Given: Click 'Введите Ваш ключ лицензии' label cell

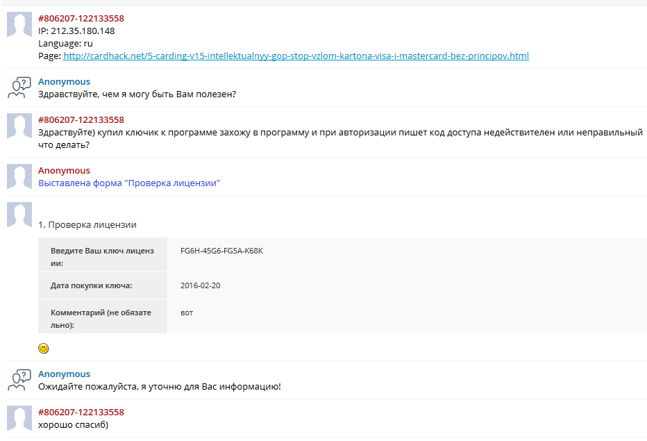Looking at the screenshot, I should 103,254.
